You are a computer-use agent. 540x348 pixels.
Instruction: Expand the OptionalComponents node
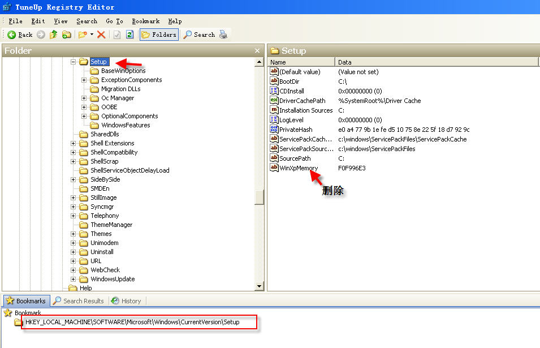tap(84, 116)
